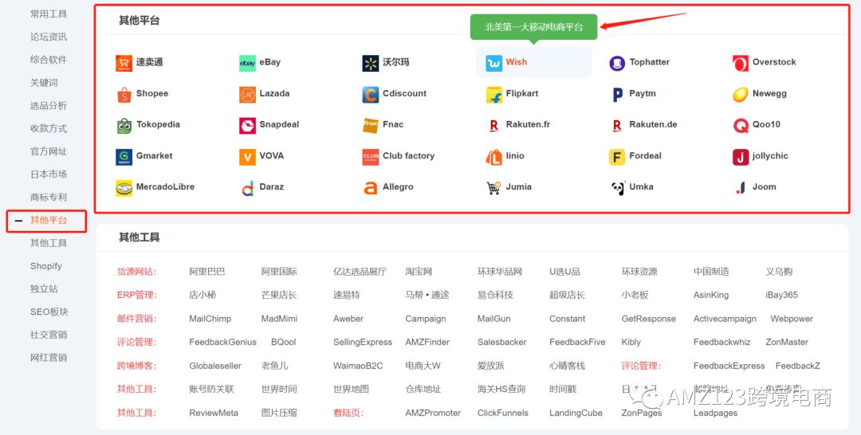
Task: Open 论坛资讯 in the sidebar
Action: pos(49,37)
